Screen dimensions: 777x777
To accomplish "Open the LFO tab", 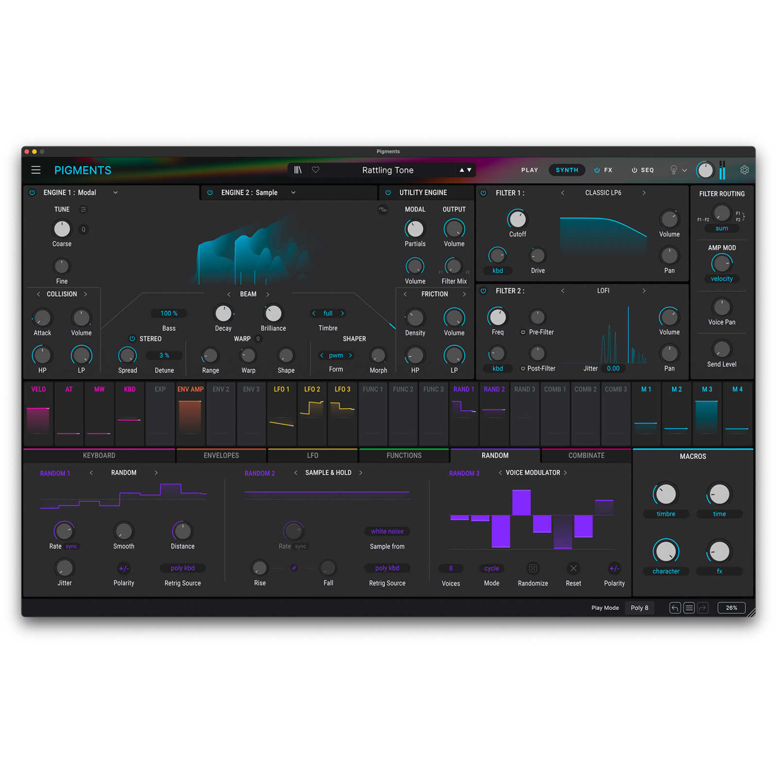I will point(313,456).
